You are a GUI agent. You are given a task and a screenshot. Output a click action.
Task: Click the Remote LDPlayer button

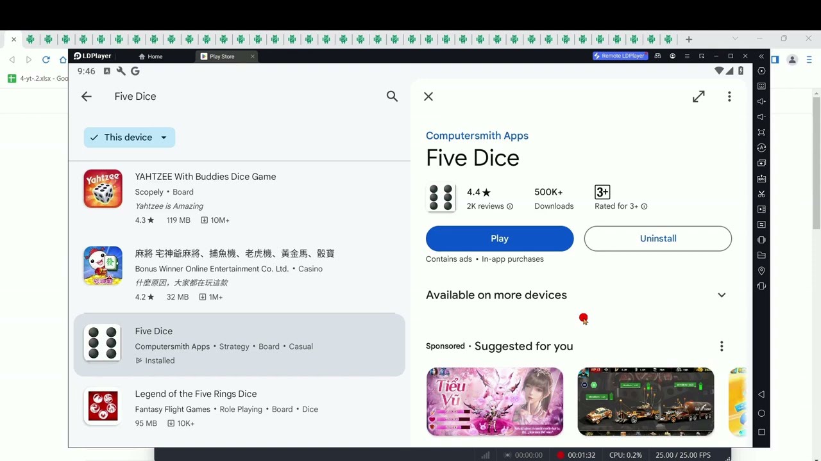[620, 56]
